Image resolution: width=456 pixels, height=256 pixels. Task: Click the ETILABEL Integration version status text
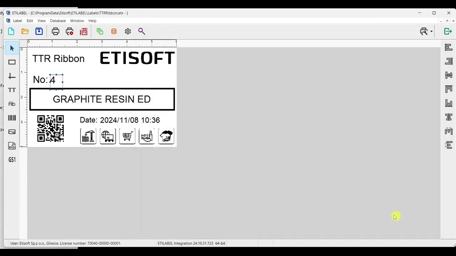pyautogui.click(x=191, y=243)
